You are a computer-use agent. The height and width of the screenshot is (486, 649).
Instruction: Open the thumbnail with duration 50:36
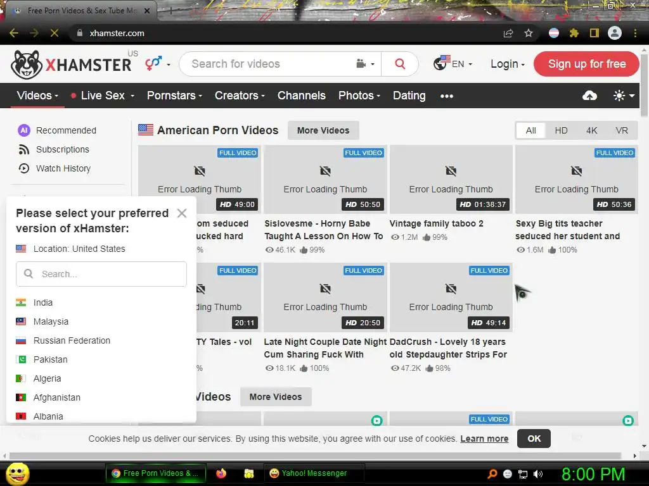(576, 179)
